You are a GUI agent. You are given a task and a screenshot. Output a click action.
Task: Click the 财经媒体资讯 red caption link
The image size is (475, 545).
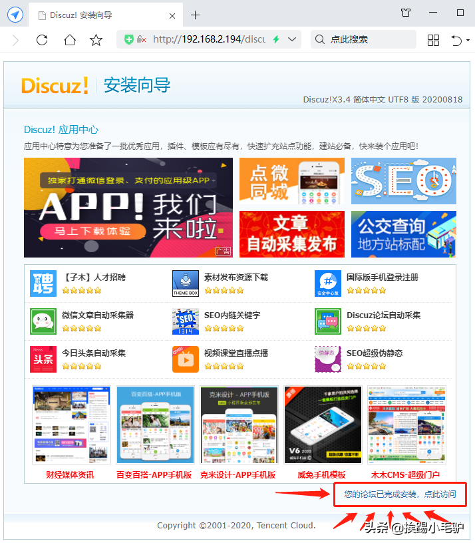pos(70,474)
